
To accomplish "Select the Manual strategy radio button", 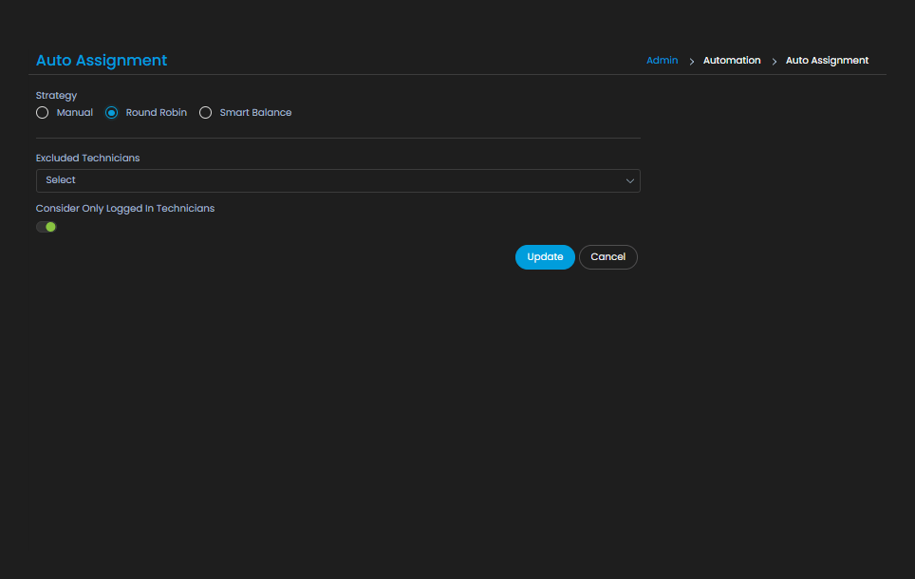I will [42, 113].
